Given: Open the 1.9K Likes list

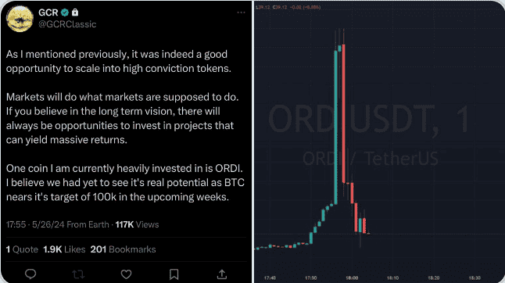Looking at the screenshot, I should (64, 249).
